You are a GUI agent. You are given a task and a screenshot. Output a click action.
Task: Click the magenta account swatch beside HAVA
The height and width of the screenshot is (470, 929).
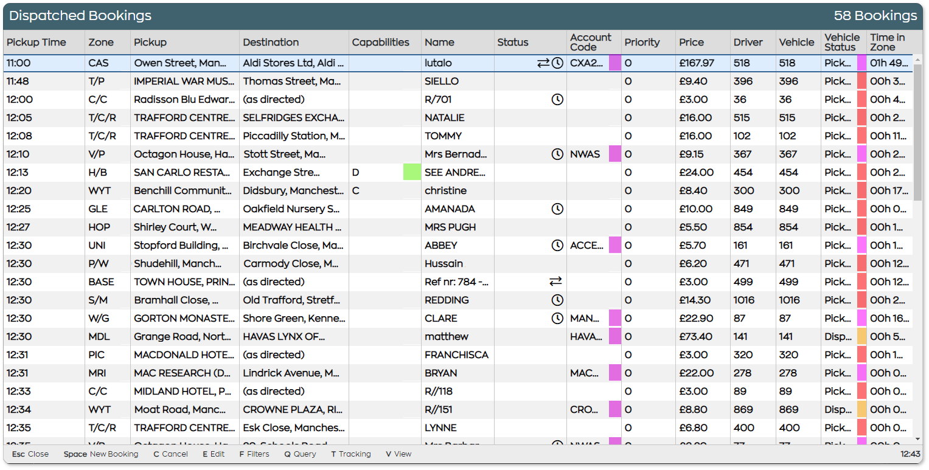(x=615, y=336)
